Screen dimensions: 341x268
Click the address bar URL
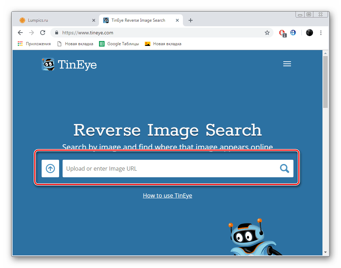pyautogui.click(x=88, y=33)
